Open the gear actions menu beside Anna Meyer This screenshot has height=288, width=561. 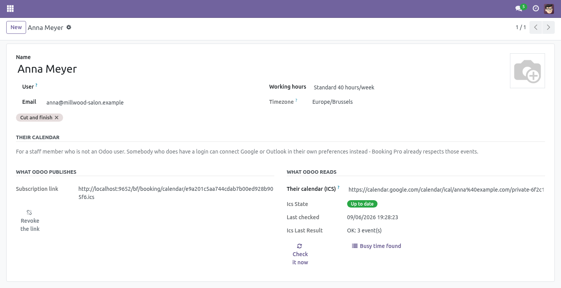point(69,27)
